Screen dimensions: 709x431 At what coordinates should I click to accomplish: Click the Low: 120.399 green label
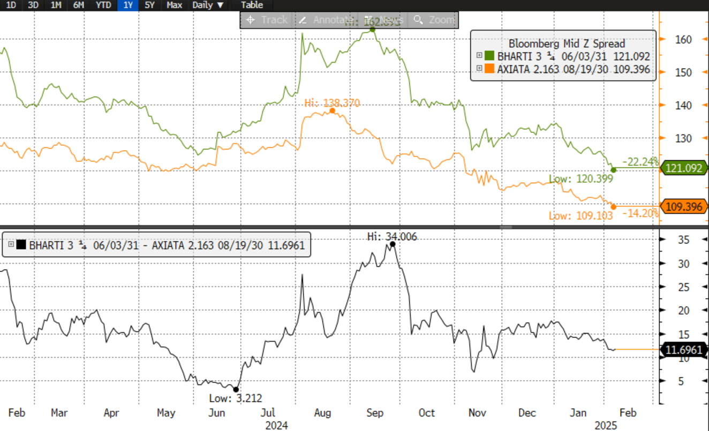click(x=581, y=179)
